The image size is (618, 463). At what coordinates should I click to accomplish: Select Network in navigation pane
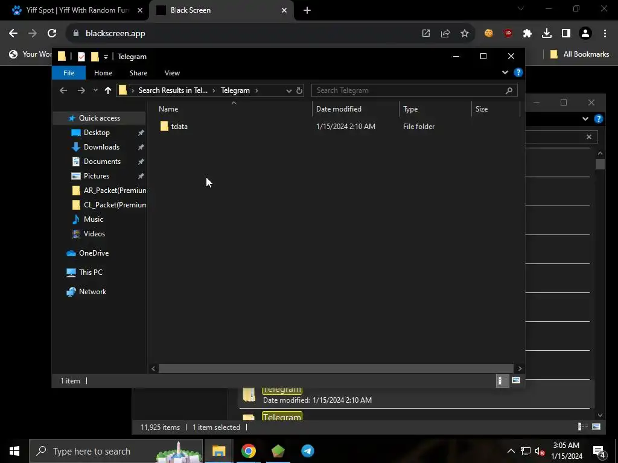92,292
